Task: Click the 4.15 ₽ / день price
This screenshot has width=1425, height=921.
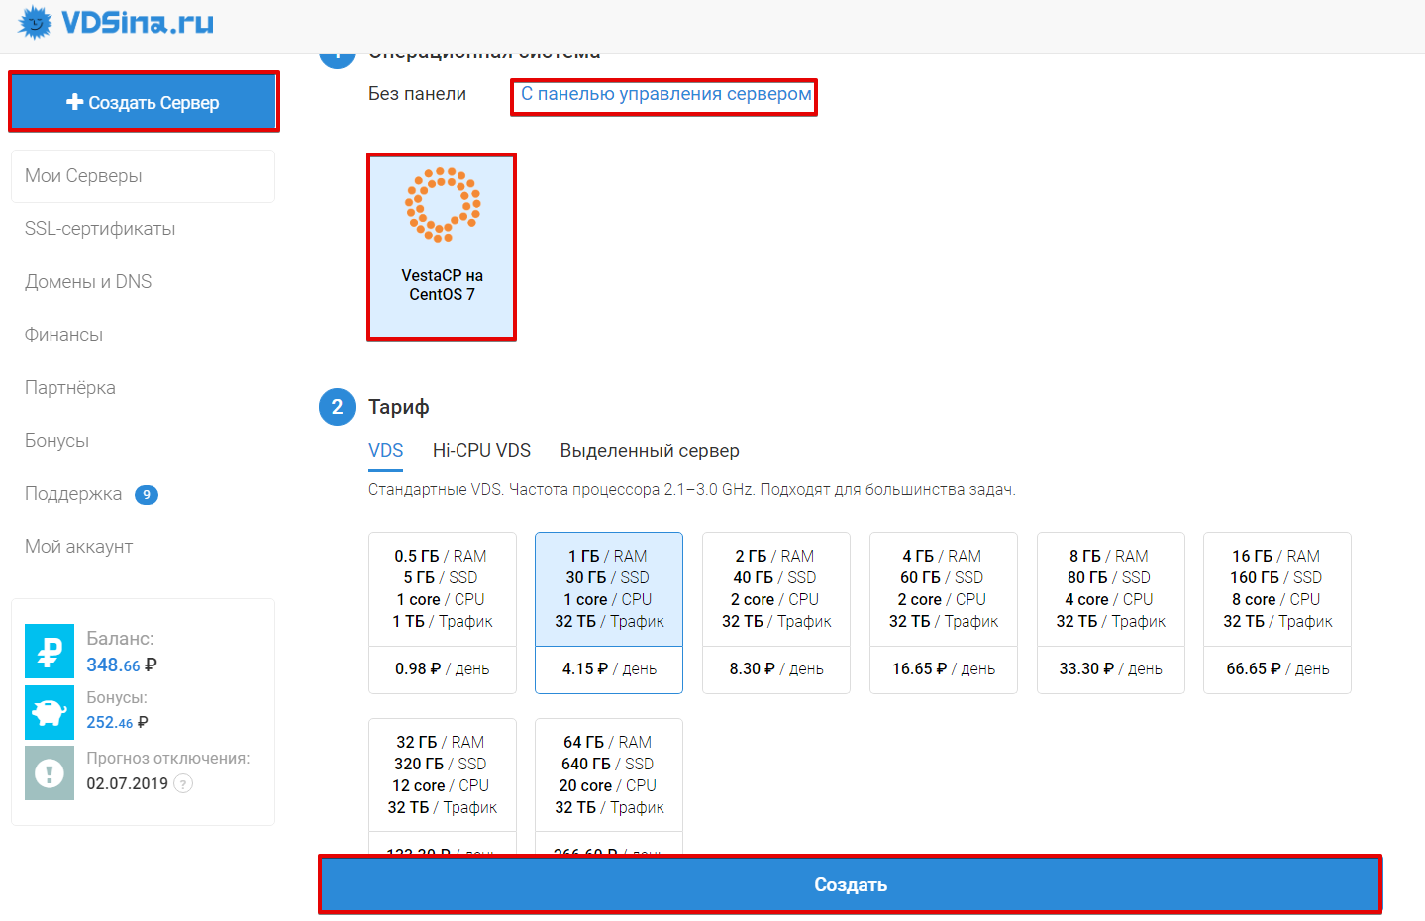Action: coord(609,669)
